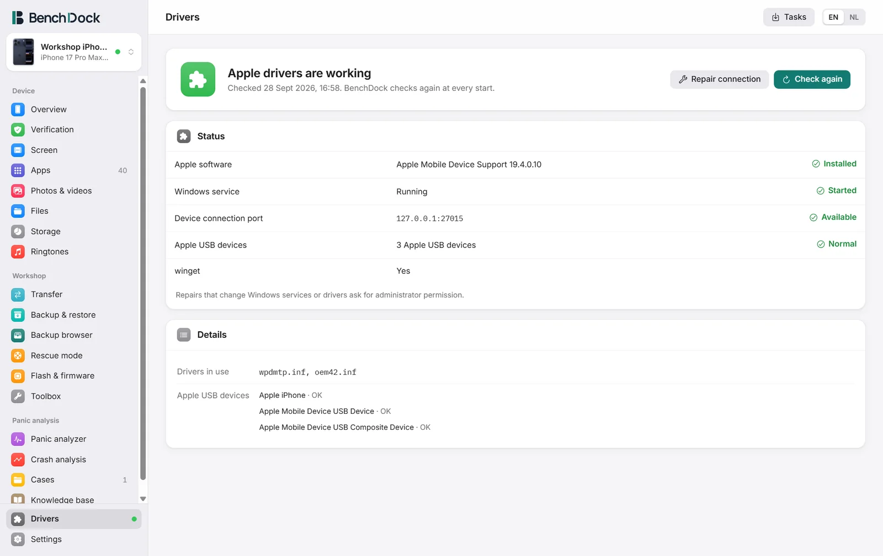Click the device online green dot
Image resolution: width=883 pixels, height=556 pixels.
118,52
